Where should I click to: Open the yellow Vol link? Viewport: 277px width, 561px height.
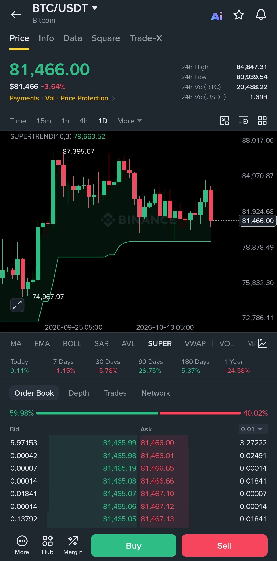pyautogui.click(x=50, y=98)
